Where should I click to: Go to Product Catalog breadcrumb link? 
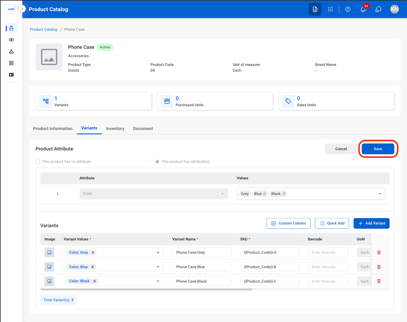click(43, 29)
